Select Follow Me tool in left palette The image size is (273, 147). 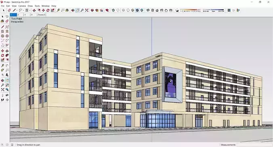(x=7, y=55)
